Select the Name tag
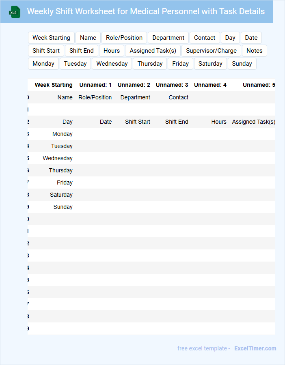The height and width of the screenshot is (365, 285). pyautogui.click(x=88, y=38)
